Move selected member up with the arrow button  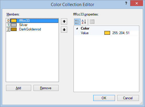64,22
